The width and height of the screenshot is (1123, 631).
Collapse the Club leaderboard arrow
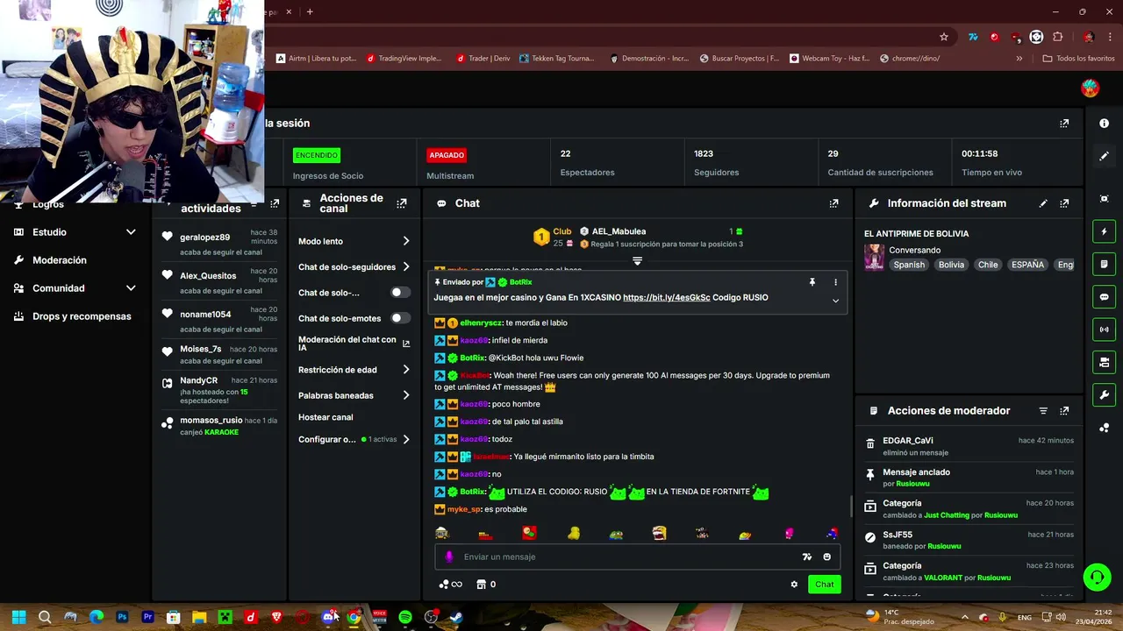(637, 261)
